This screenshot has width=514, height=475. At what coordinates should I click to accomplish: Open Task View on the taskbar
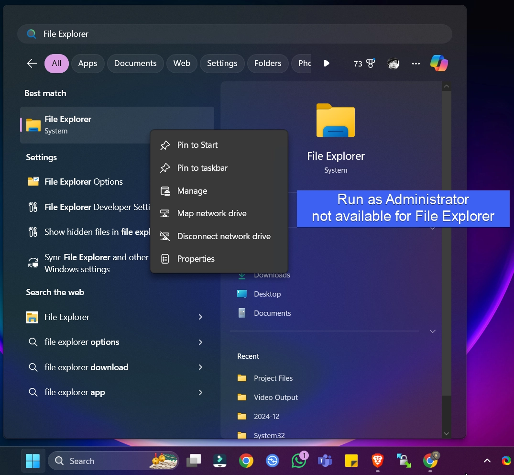[193, 461]
